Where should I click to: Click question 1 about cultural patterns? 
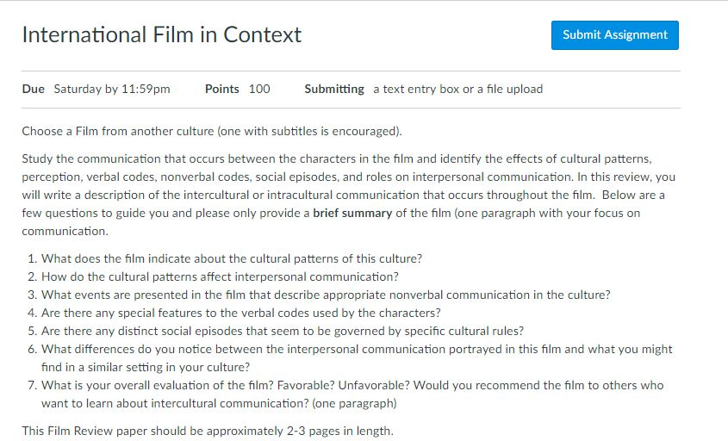point(231,258)
